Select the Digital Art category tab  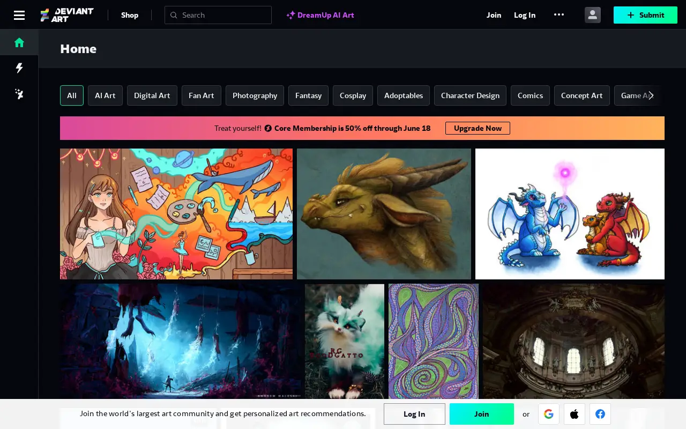click(x=152, y=95)
